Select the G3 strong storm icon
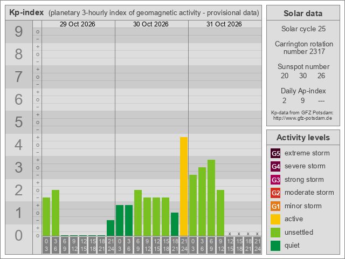345x259 pixels. click(275, 180)
